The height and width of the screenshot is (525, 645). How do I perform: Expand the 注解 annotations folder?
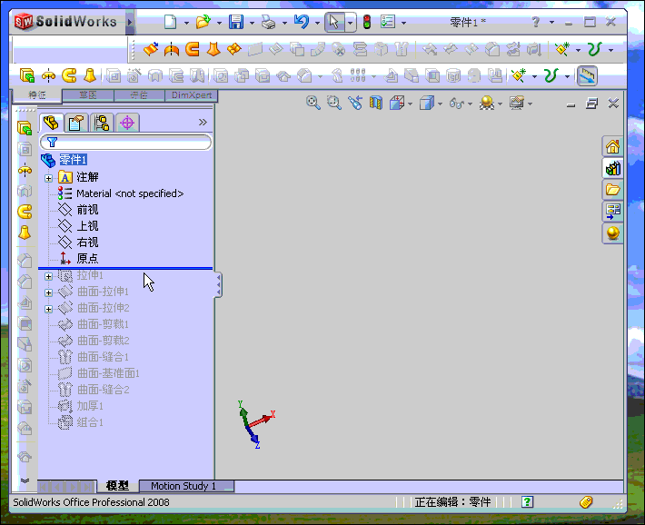(48, 178)
